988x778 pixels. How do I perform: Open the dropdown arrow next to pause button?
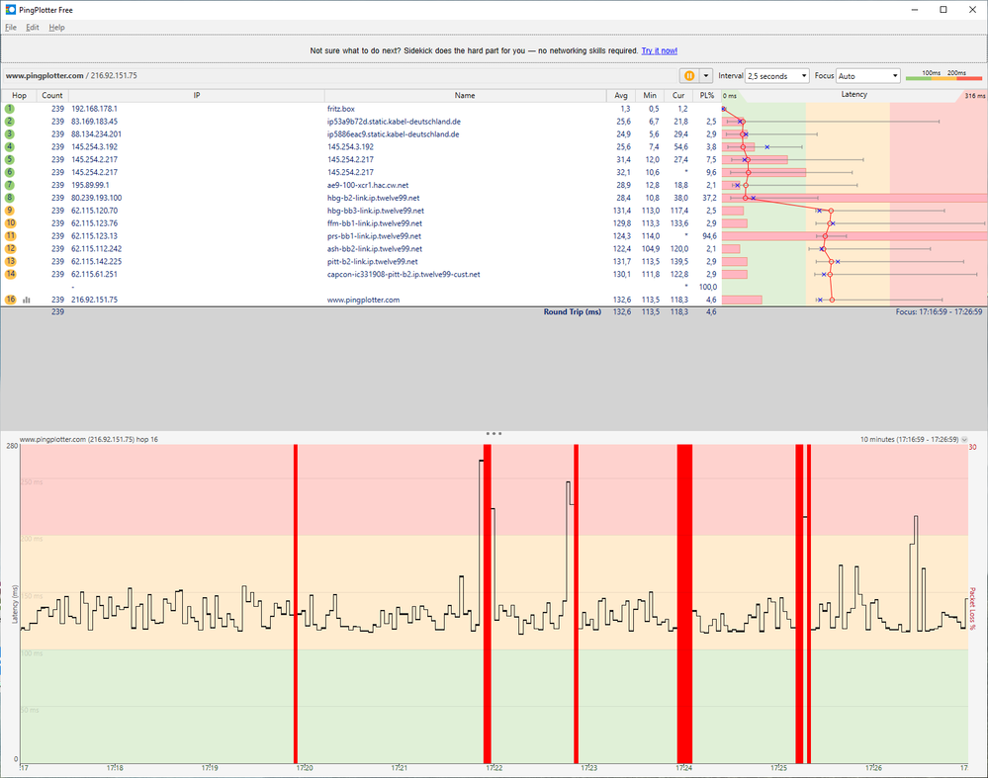click(x=705, y=75)
